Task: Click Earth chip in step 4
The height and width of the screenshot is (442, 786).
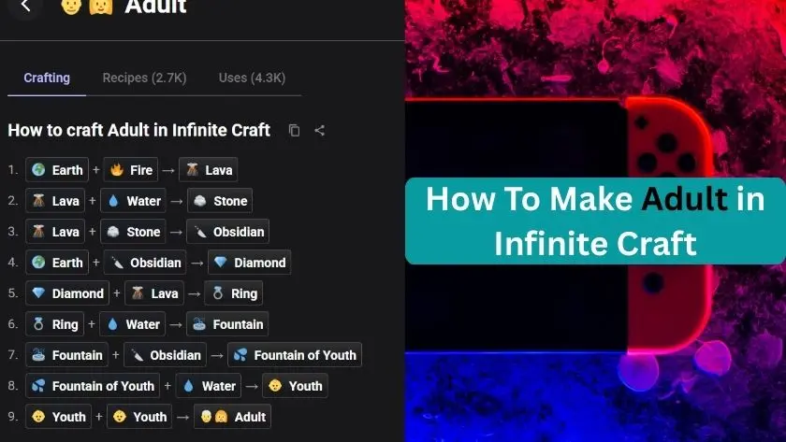Action: (x=57, y=263)
